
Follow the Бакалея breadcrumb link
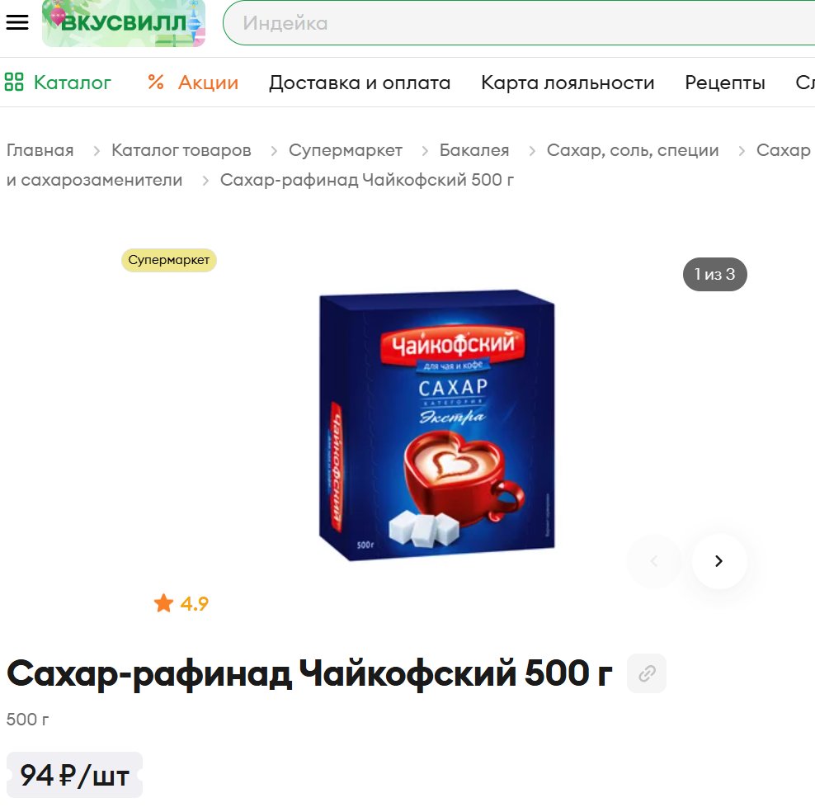click(474, 150)
